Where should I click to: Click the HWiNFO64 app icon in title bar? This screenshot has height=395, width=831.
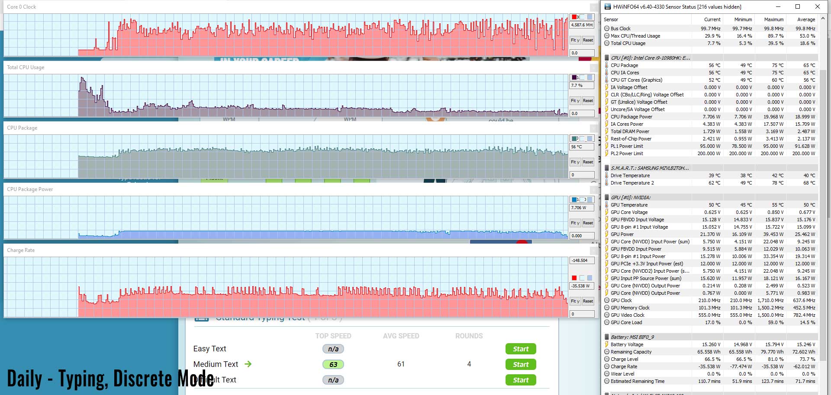tap(608, 6)
